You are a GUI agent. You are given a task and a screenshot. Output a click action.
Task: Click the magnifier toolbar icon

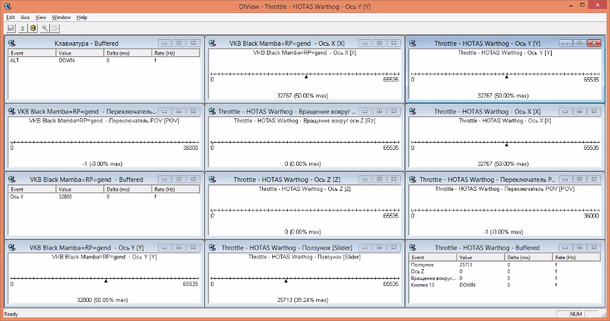45,28
